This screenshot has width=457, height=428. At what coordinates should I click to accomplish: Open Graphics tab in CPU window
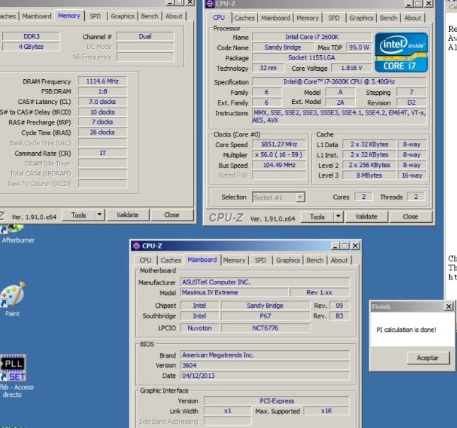361,18
